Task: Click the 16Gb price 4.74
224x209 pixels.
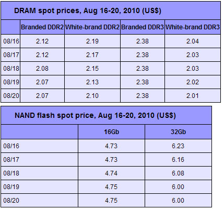Action: tap(111, 173)
